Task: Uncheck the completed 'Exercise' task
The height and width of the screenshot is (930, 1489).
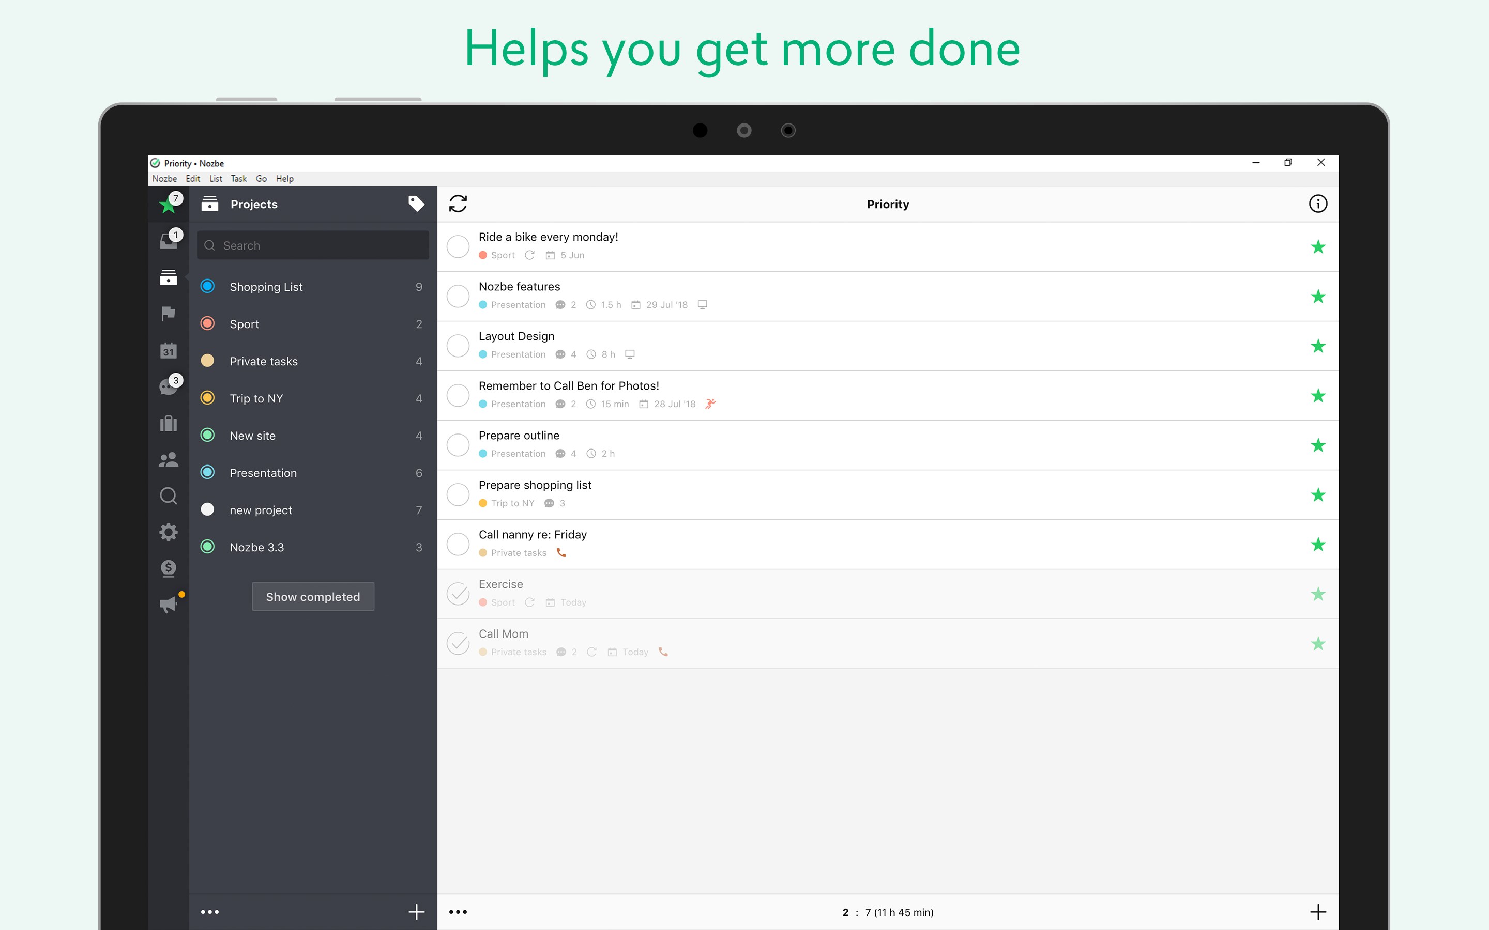Action: (x=458, y=594)
